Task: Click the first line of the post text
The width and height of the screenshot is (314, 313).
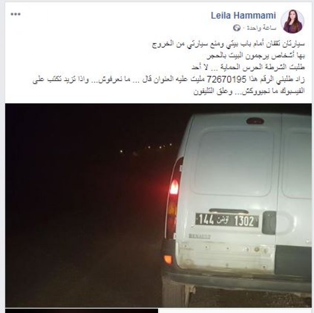Action: [x=228, y=44]
